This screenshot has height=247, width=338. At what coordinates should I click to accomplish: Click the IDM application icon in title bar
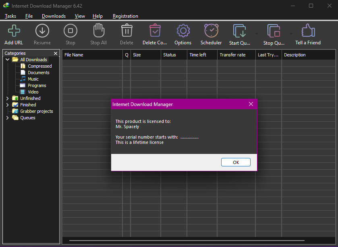[x=6, y=6]
